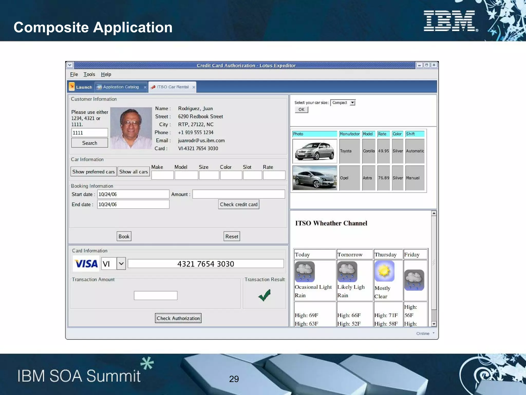Open the card type VI dropdown
This screenshot has width=526, height=395.
tap(121, 264)
